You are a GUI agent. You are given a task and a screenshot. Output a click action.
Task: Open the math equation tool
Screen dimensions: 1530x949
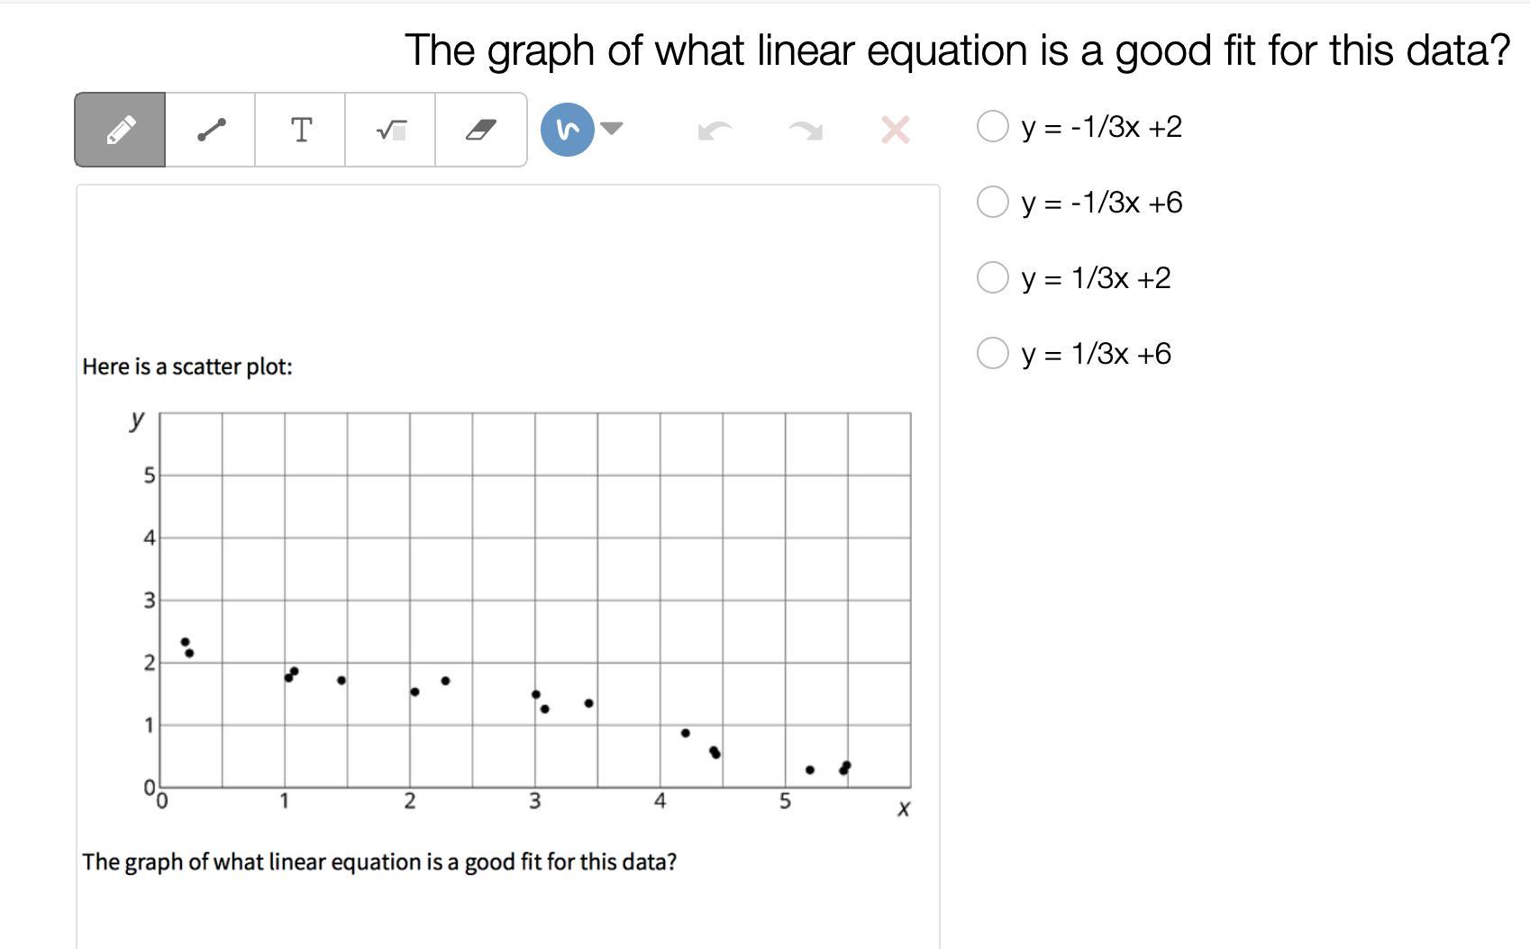coord(391,130)
